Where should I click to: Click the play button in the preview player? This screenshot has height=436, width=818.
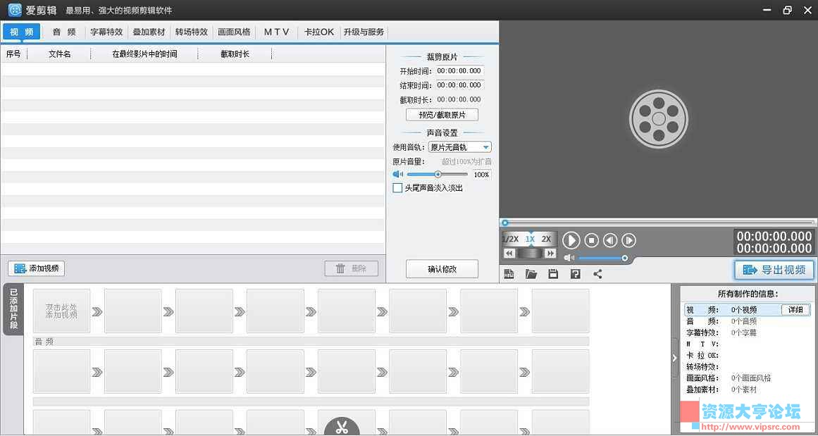571,240
